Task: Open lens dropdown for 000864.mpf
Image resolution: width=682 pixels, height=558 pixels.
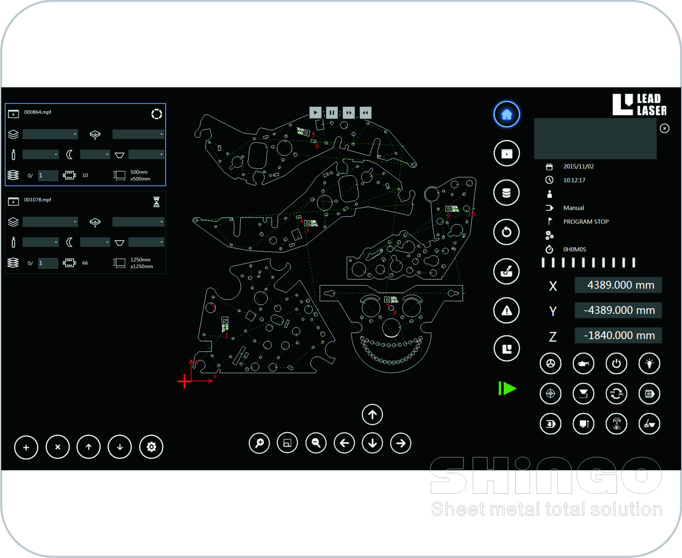Action: click(x=95, y=154)
